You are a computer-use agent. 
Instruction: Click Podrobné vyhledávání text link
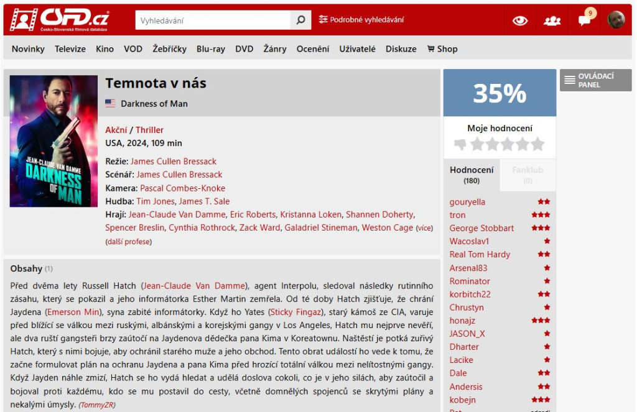click(367, 19)
